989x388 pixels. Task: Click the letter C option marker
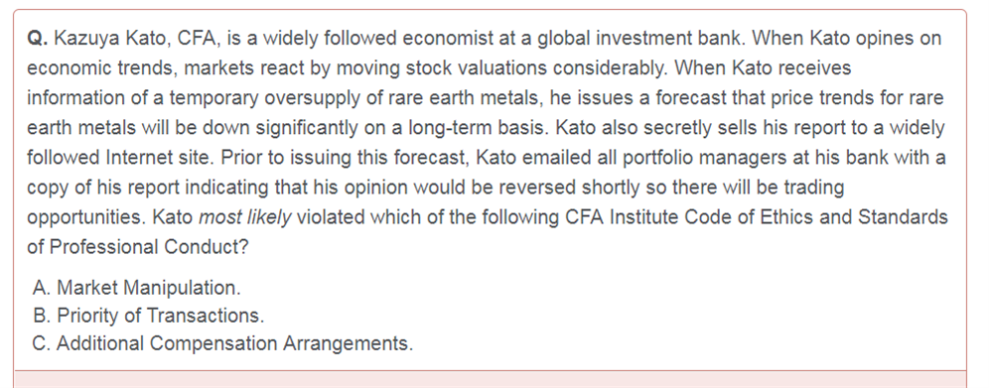pos(41,343)
